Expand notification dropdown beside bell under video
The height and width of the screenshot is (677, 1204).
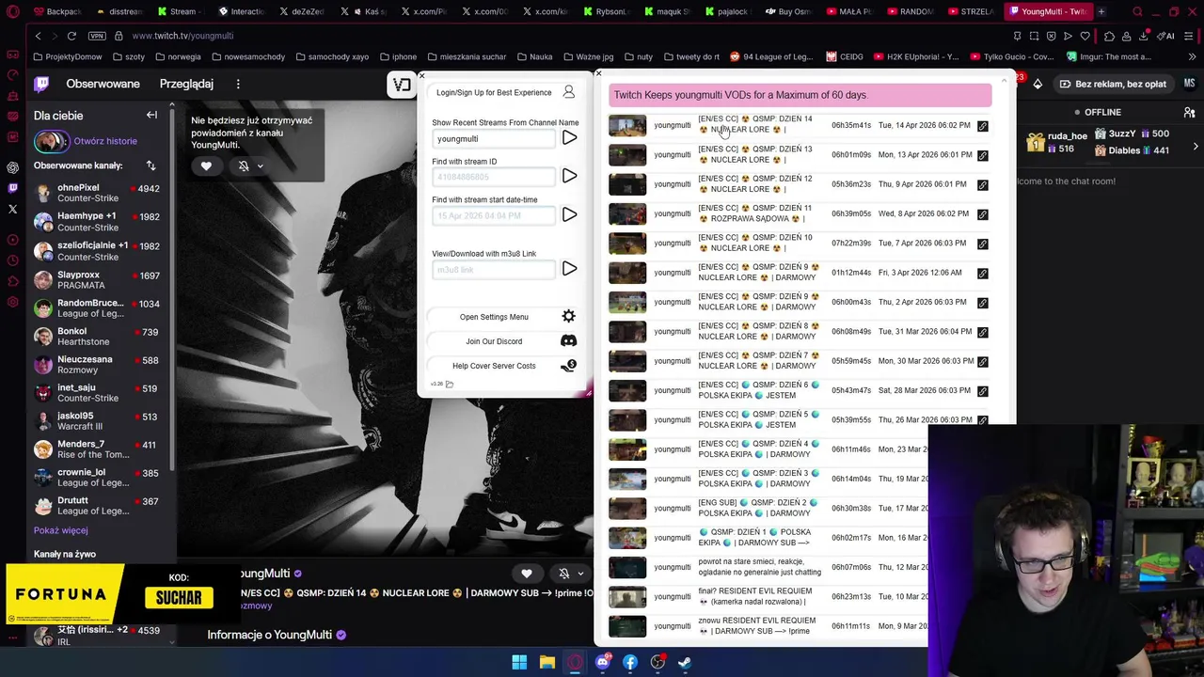[580, 574]
